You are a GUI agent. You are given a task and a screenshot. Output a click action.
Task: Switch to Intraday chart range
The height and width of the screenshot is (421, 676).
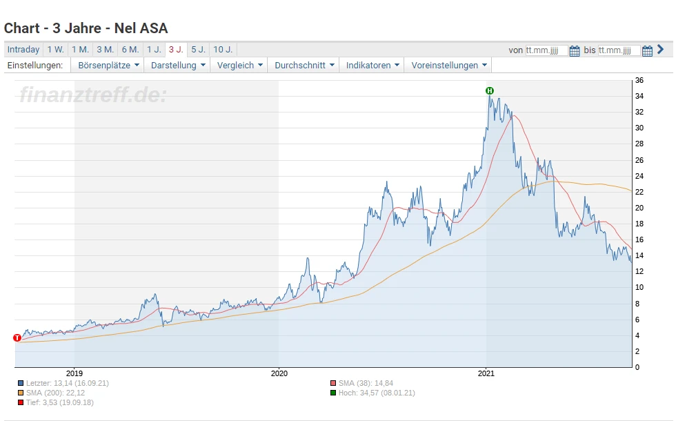coord(23,50)
